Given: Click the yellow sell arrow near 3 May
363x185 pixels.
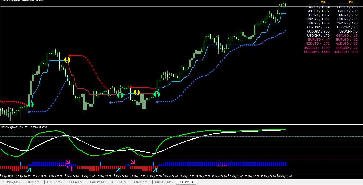Looking at the screenshot, I should pos(67,60).
